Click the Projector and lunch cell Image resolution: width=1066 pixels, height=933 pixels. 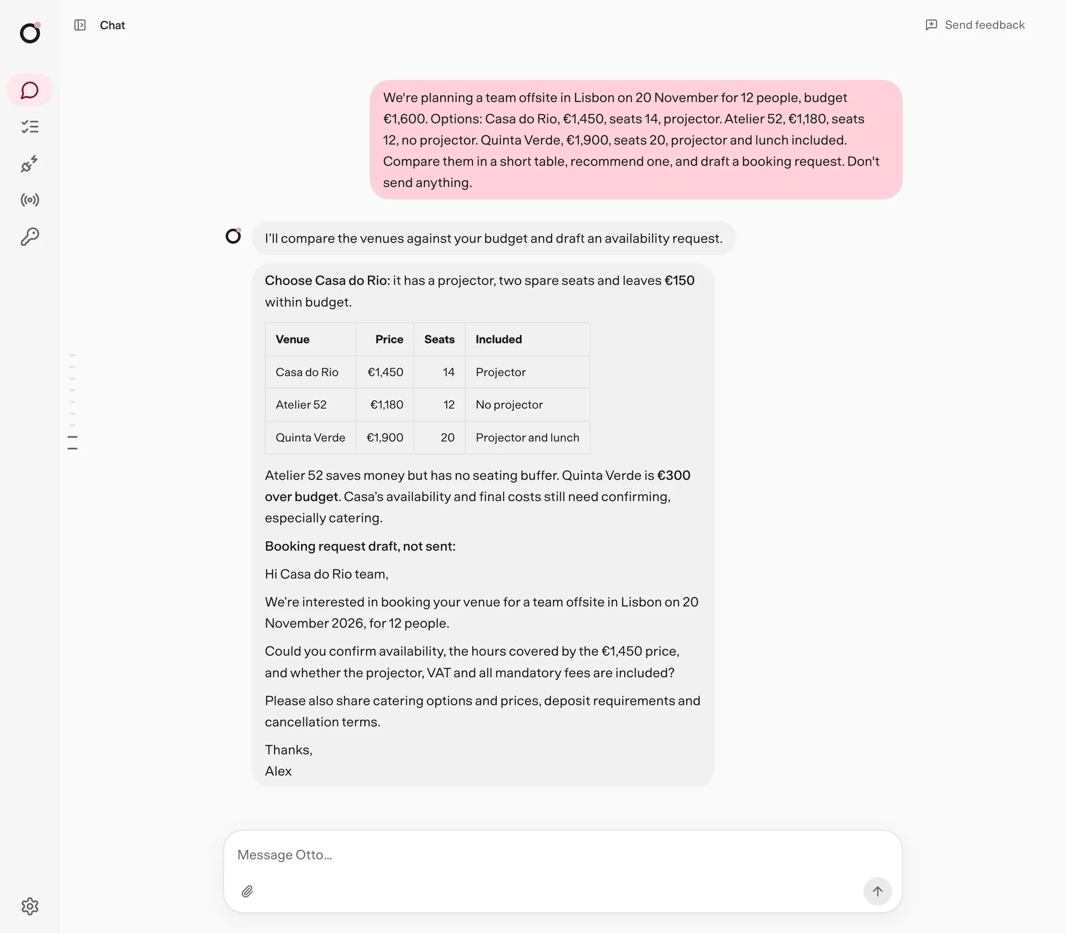point(528,438)
